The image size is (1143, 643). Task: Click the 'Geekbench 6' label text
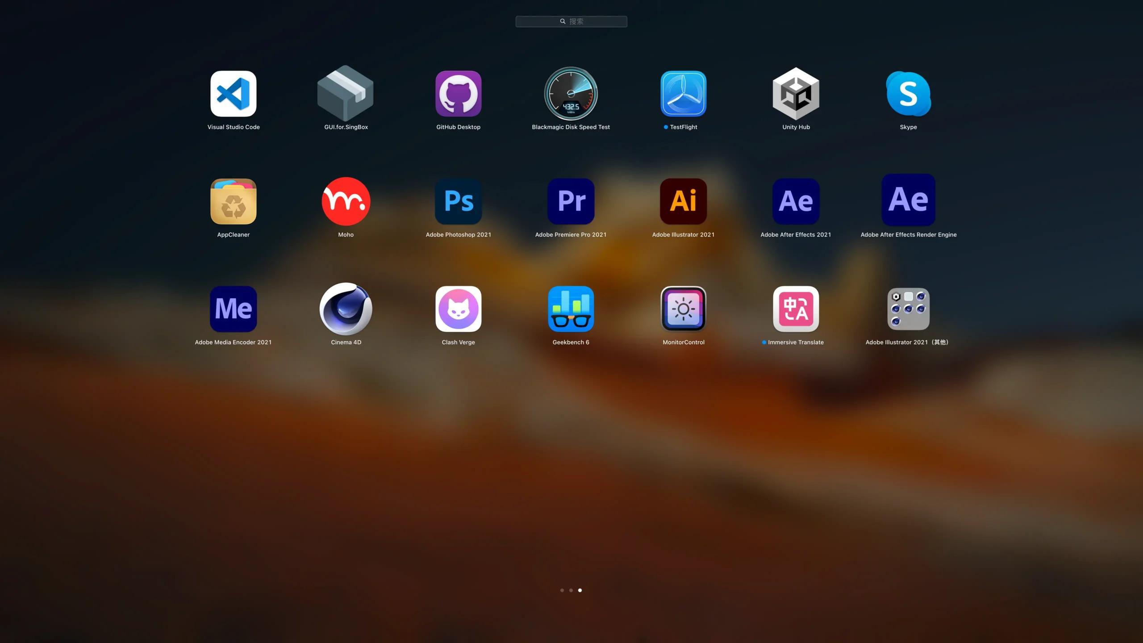pyautogui.click(x=571, y=342)
